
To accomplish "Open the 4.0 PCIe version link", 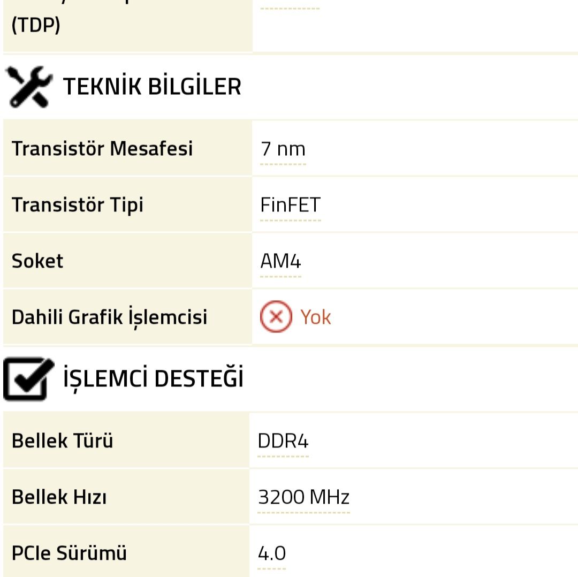I will click(x=272, y=553).
